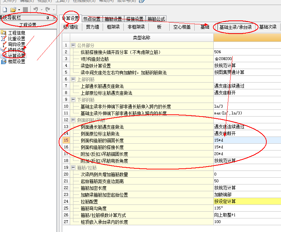Open 弯钩设置 in navigation list
This screenshot has width=281, height=232.
click(16, 44)
